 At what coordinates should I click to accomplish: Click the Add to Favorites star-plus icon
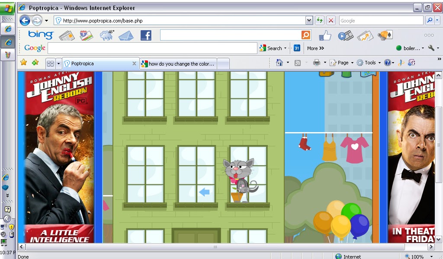click(x=35, y=62)
